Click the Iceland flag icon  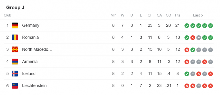point(15,73)
